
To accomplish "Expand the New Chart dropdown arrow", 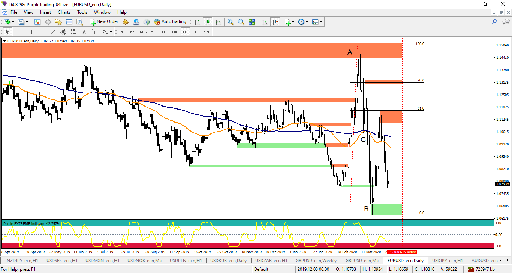I will tap(13, 22).
